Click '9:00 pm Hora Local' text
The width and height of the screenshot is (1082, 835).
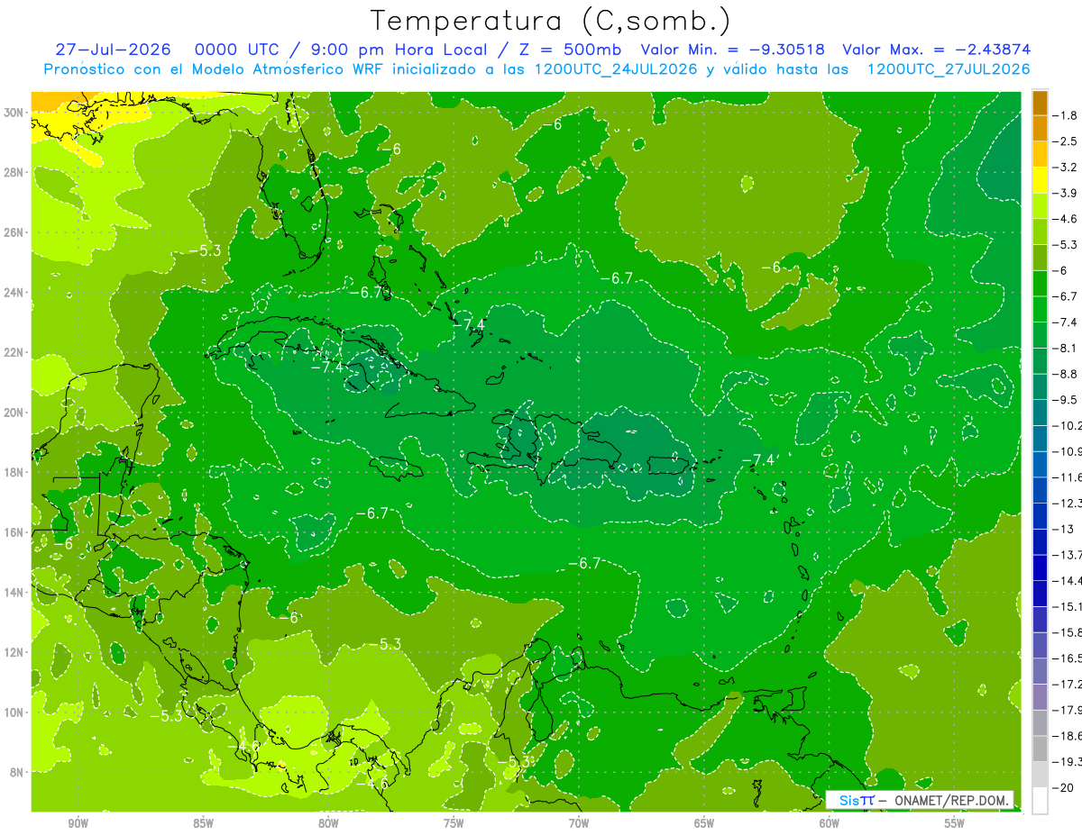click(399, 50)
